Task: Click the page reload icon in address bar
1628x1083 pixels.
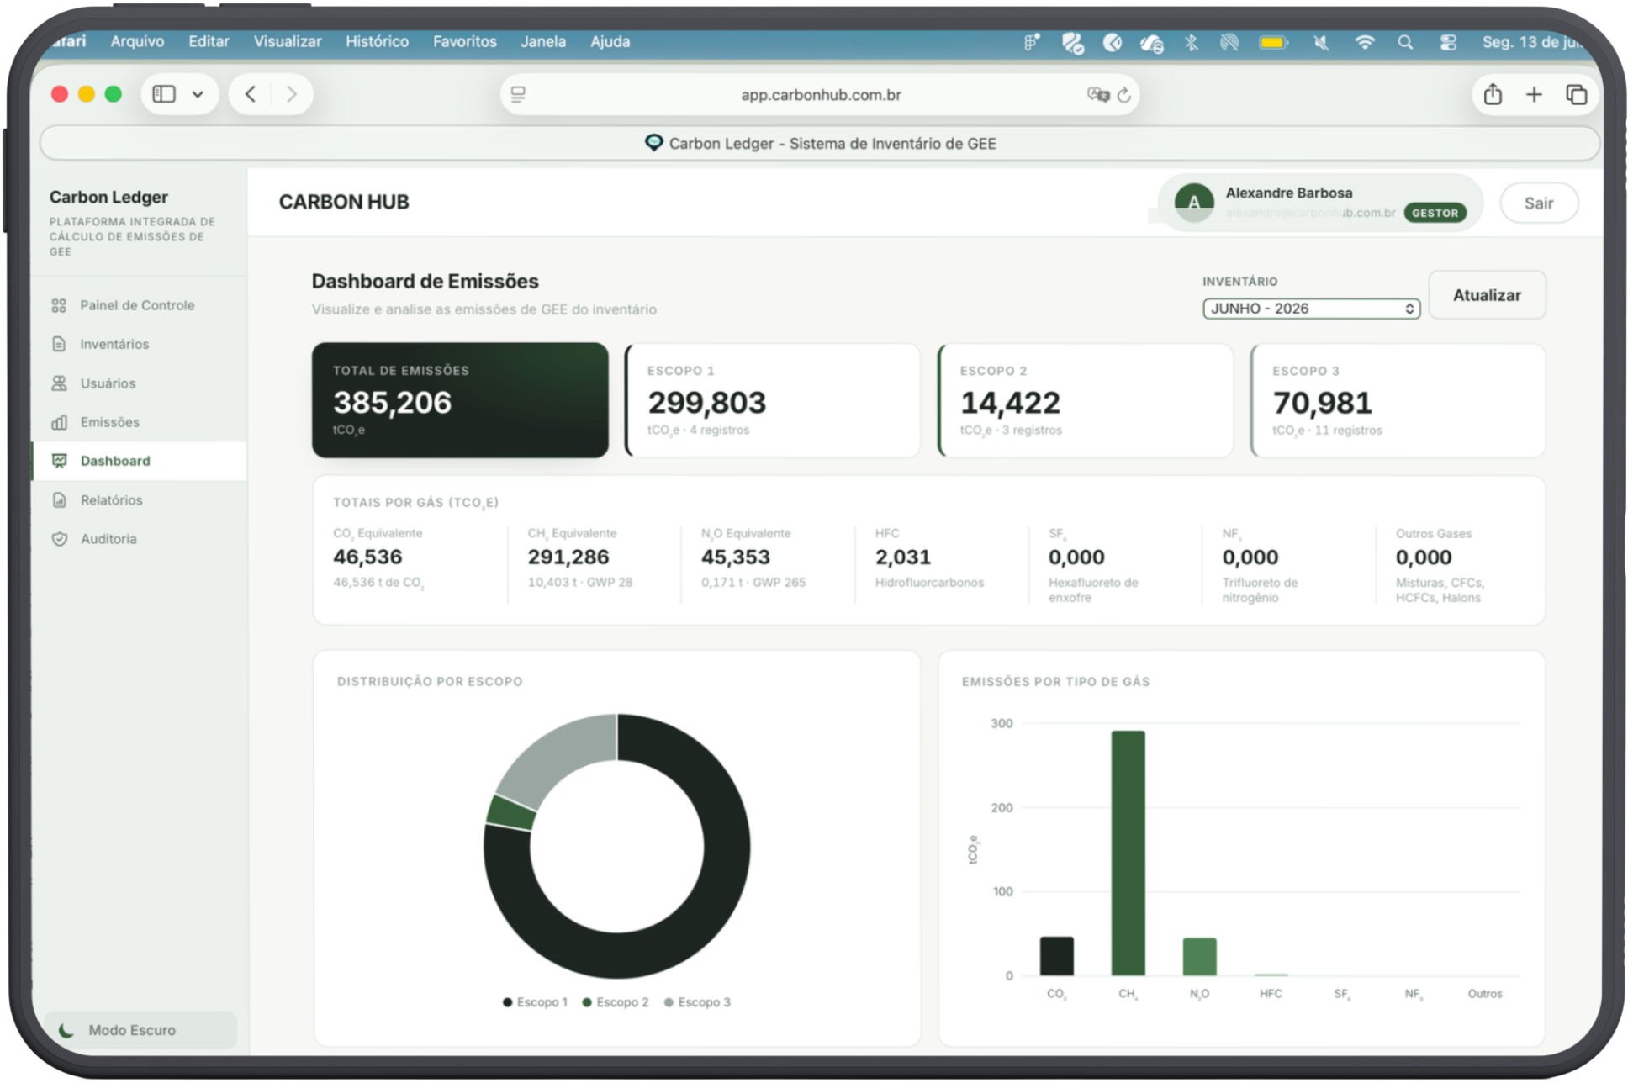Action: 1124,95
